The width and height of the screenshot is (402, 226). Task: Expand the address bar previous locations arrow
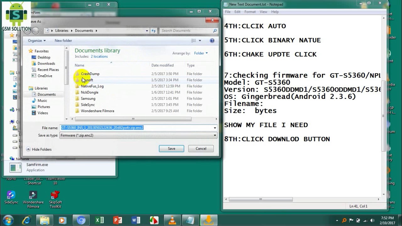pyautogui.click(x=147, y=30)
